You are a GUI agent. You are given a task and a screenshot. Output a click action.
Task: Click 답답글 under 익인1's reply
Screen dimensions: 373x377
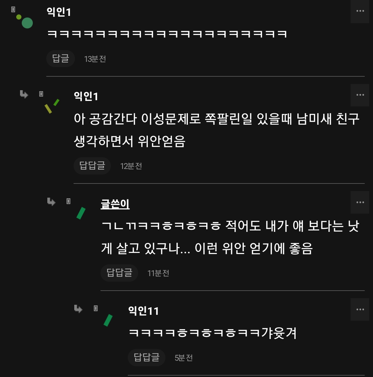(x=92, y=166)
